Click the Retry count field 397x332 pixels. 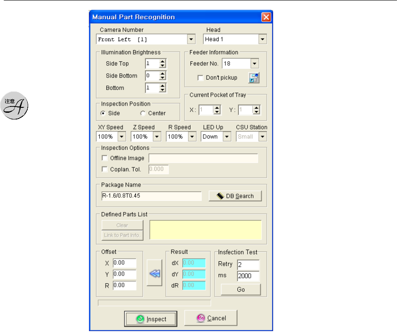249,264
